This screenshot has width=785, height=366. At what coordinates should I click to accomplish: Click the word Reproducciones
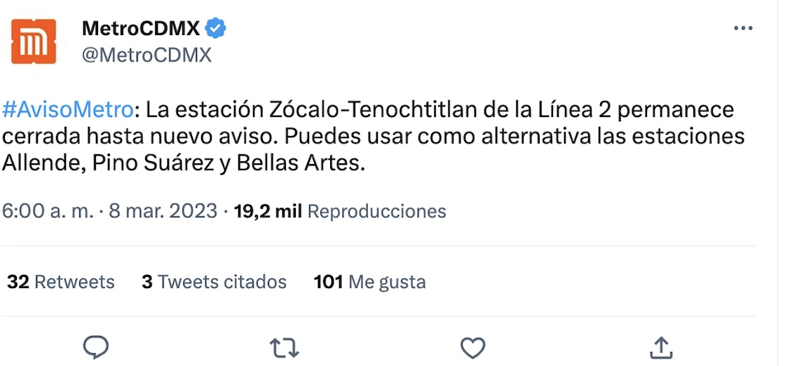(x=376, y=211)
